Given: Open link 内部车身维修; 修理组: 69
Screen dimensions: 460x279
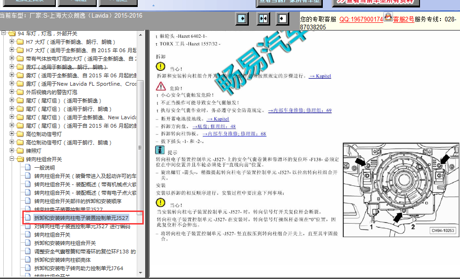Looking at the screenshot, I should [300, 110].
